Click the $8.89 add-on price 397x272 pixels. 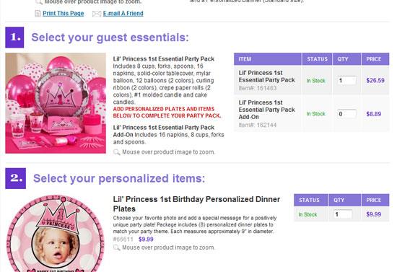[374, 114]
